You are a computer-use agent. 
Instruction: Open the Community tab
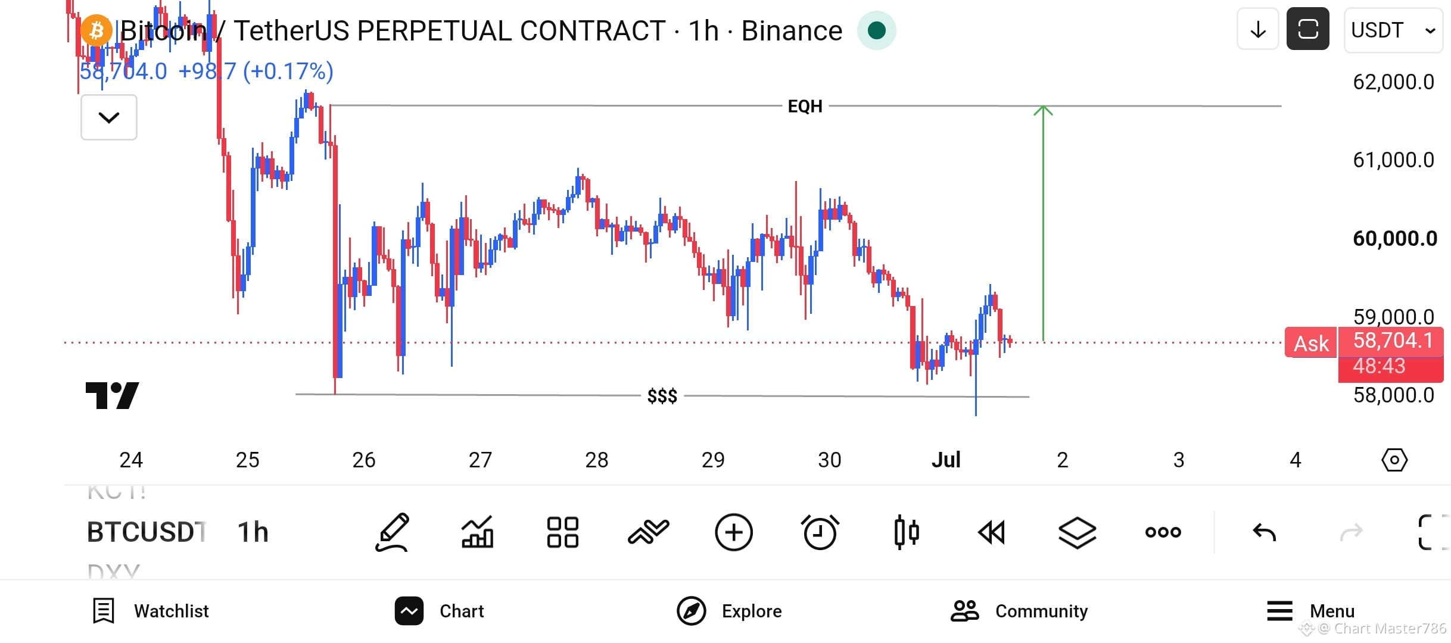click(x=1019, y=611)
